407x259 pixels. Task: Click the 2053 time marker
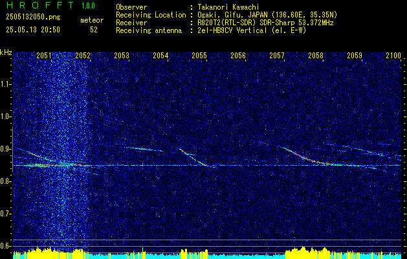click(x=122, y=56)
